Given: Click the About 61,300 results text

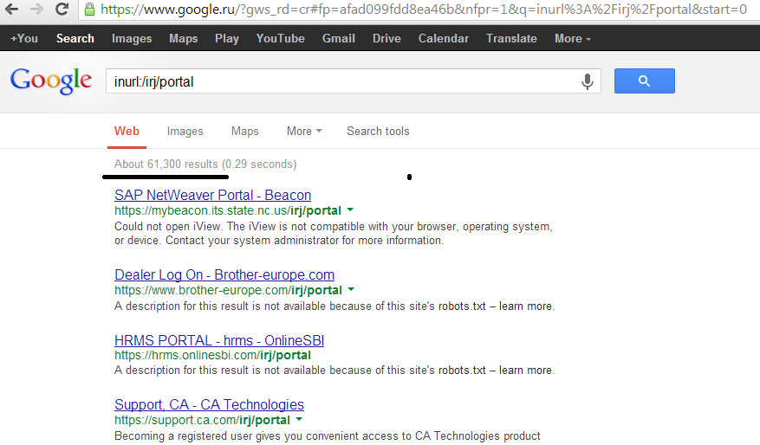Looking at the screenshot, I should [x=166, y=164].
